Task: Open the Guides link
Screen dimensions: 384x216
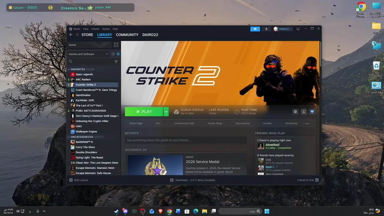Action: click(x=268, y=123)
